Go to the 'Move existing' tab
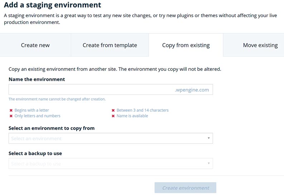284x196 pixels. click(260, 45)
